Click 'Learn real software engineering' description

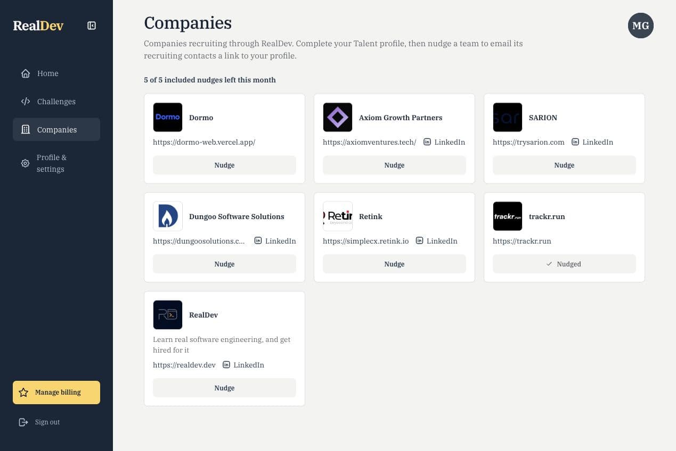tap(222, 345)
